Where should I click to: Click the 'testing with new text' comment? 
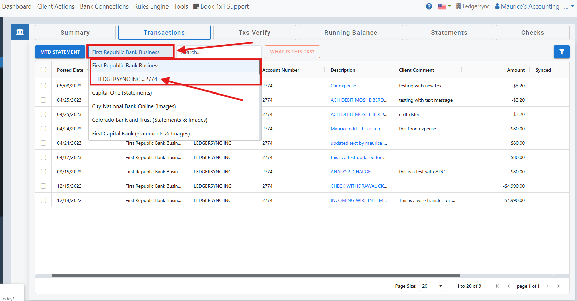pyautogui.click(x=421, y=86)
